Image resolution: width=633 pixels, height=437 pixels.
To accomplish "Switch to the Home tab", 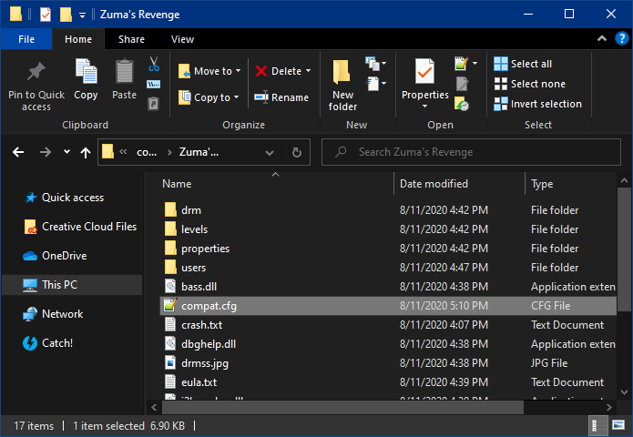I will 78,39.
